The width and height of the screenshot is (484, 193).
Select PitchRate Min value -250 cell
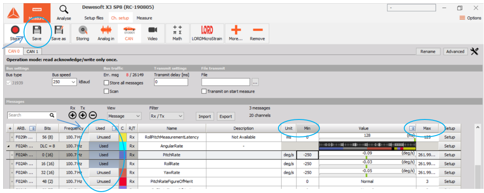[307, 155]
